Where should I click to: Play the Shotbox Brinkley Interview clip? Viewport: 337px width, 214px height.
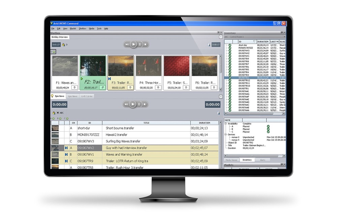133,44
